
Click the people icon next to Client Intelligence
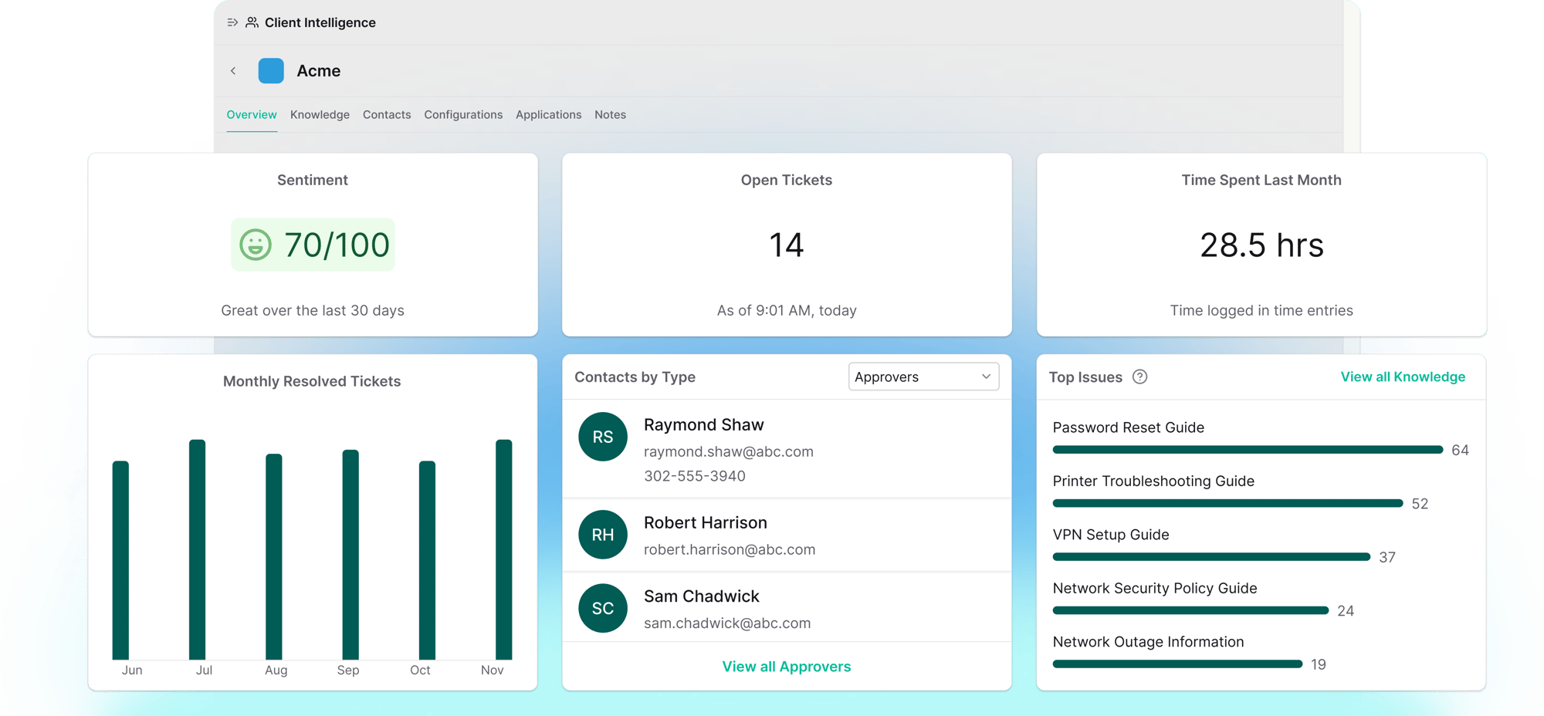pyautogui.click(x=251, y=22)
